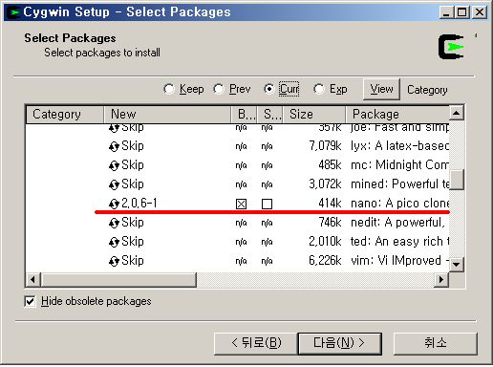The height and width of the screenshot is (367, 493).
Task: Uncheck the binary checkbox for nano
Action: click(x=241, y=204)
